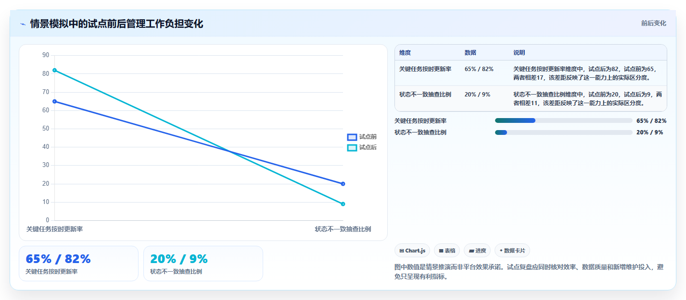This screenshot has width=686, height=300.
Task: Click the 前后变化 label in the header
Action: (x=653, y=23)
